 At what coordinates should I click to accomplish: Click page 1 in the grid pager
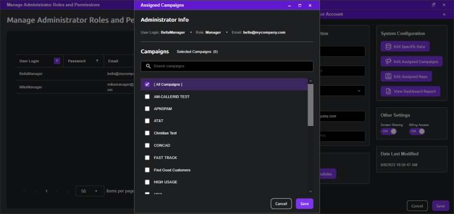[47, 191]
